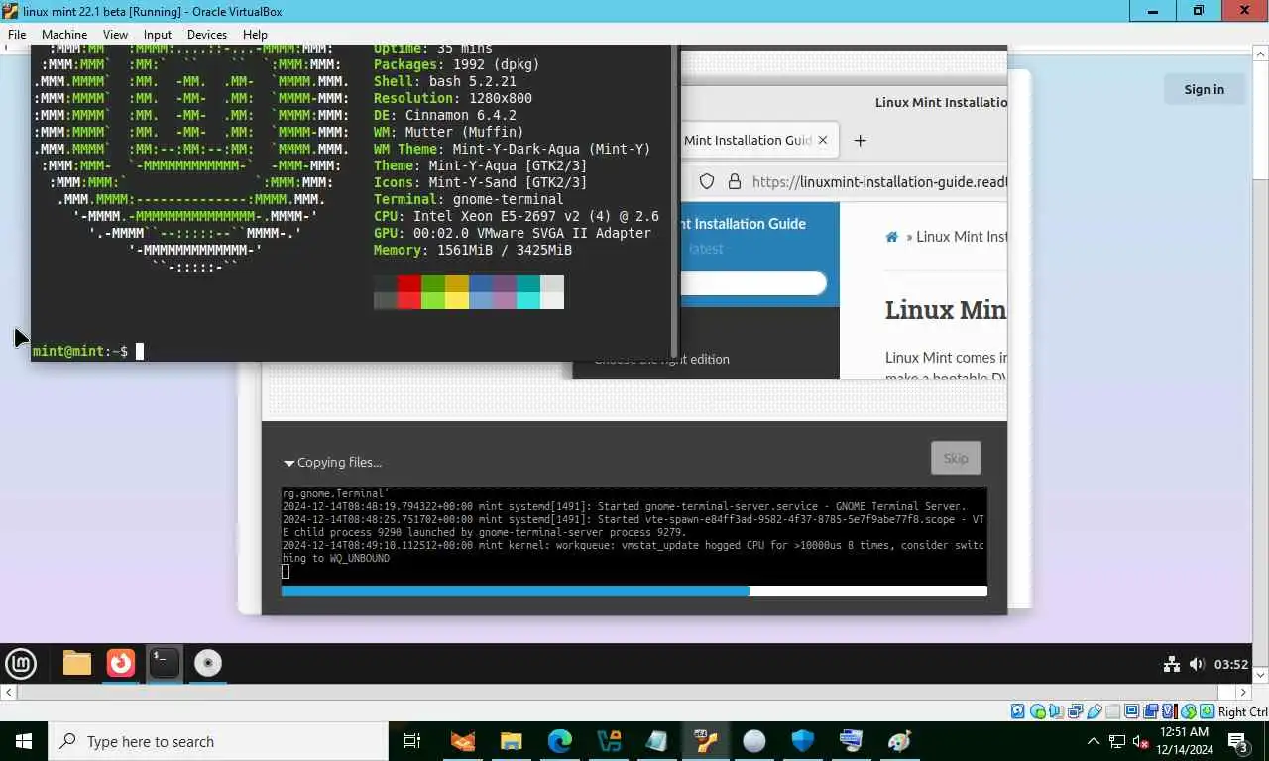Image resolution: width=1269 pixels, height=761 pixels.
Task: Click the VirtualBox hard disk status icon
Action: 1017,711
